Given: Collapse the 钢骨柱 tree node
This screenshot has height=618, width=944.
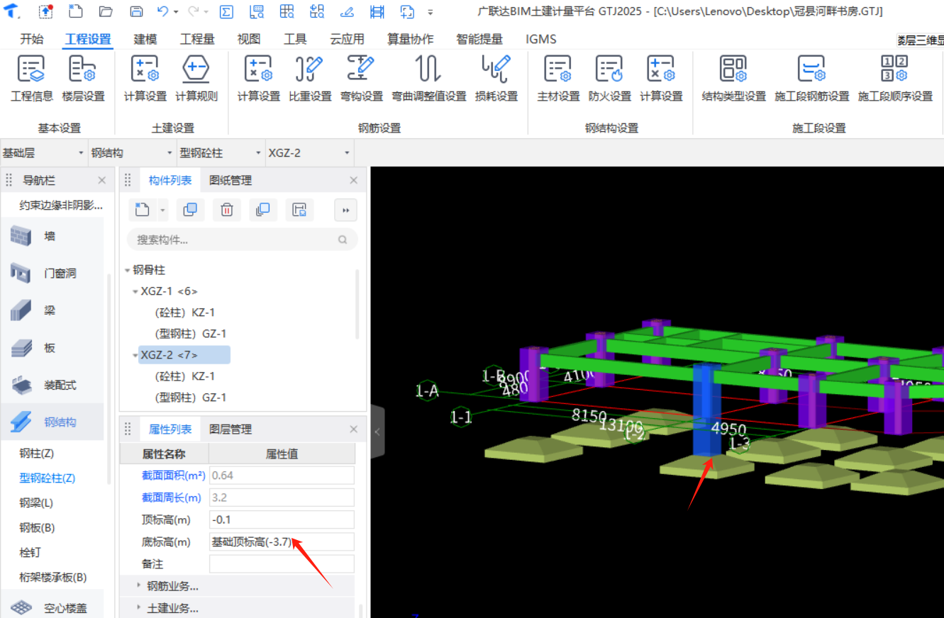Looking at the screenshot, I should [127, 270].
